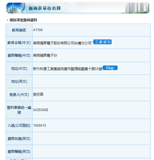
Task: Click company name 美商蘋果電子股份有限公司台灣分公司
Action: point(62,43)
